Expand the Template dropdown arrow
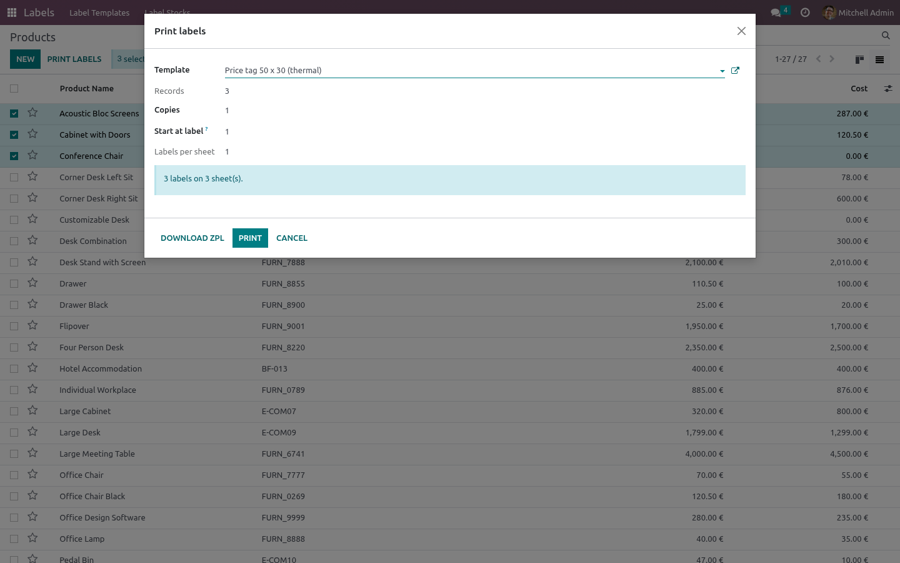Image resolution: width=900 pixels, height=563 pixels. point(722,71)
